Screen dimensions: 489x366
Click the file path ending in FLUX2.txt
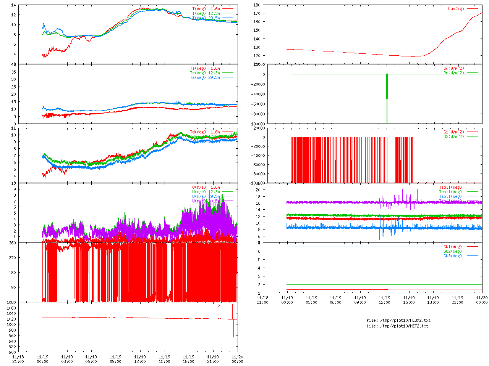pyautogui.click(x=398, y=321)
